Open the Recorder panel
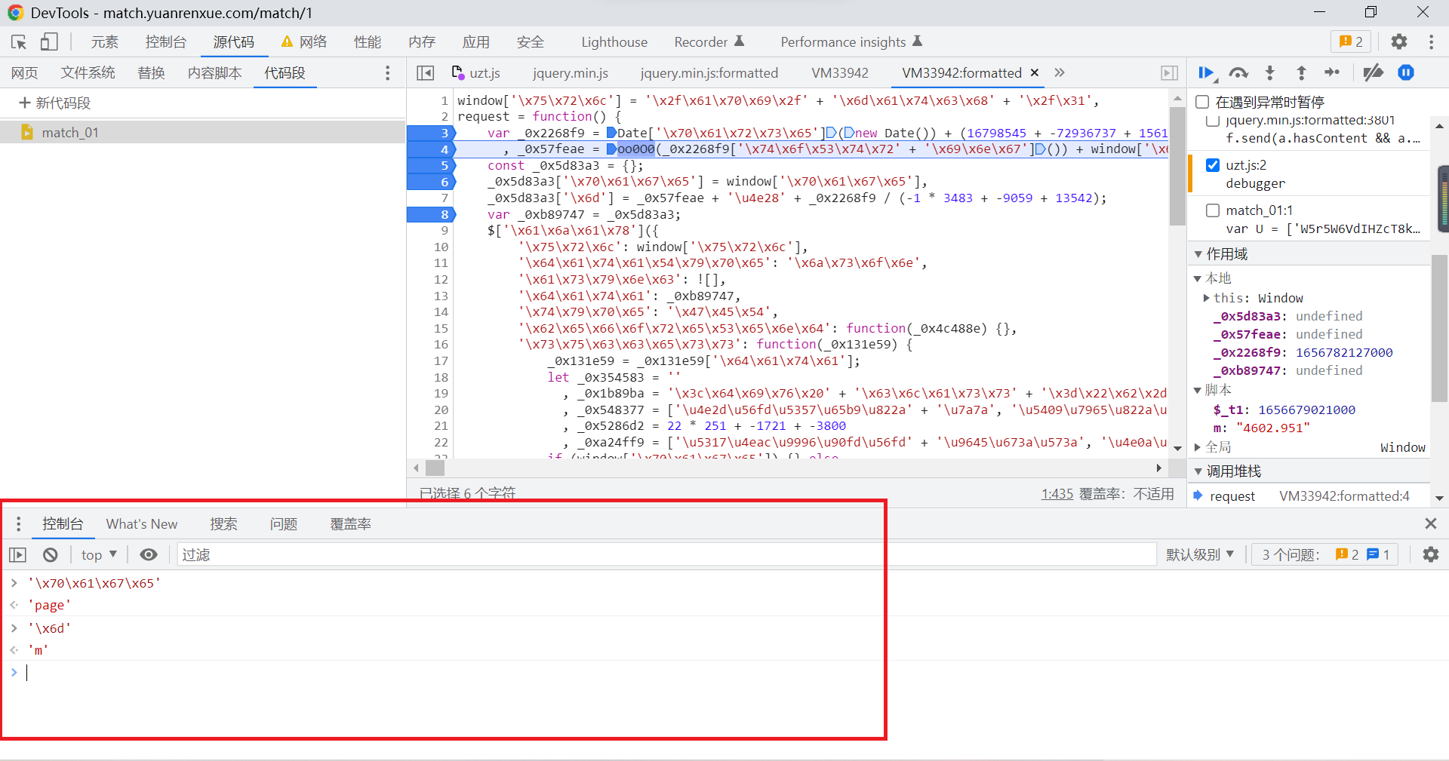 709,42
